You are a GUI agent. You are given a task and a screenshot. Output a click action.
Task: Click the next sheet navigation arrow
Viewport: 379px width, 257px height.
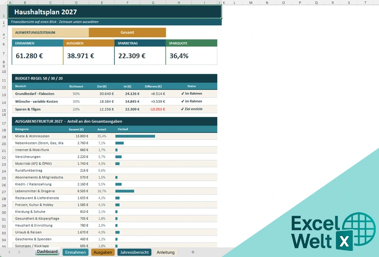coord(19,252)
